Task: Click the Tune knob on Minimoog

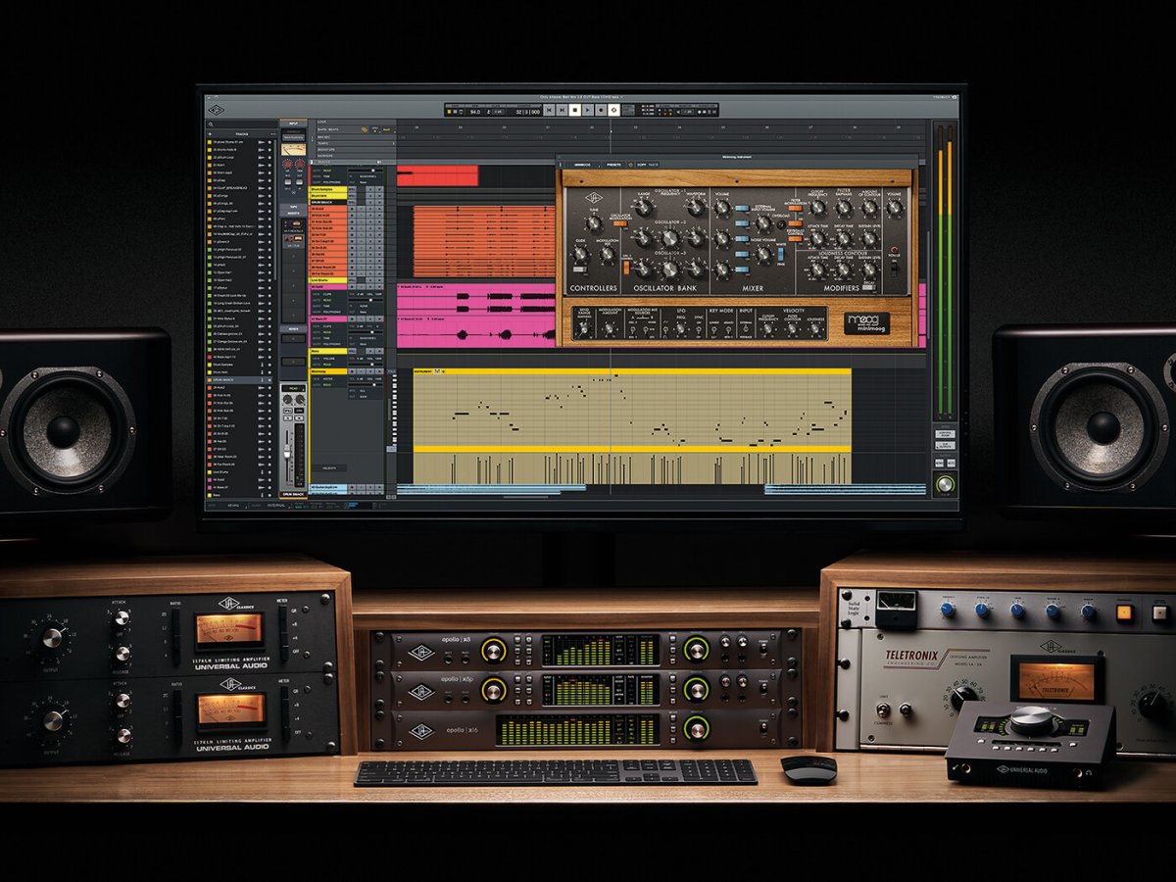Action: tap(594, 222)
